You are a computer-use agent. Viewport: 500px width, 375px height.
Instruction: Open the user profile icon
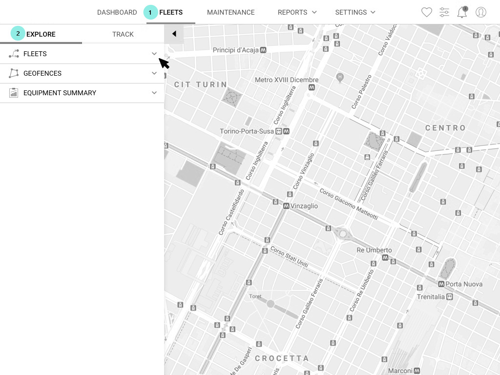click(x=480, y=12)
